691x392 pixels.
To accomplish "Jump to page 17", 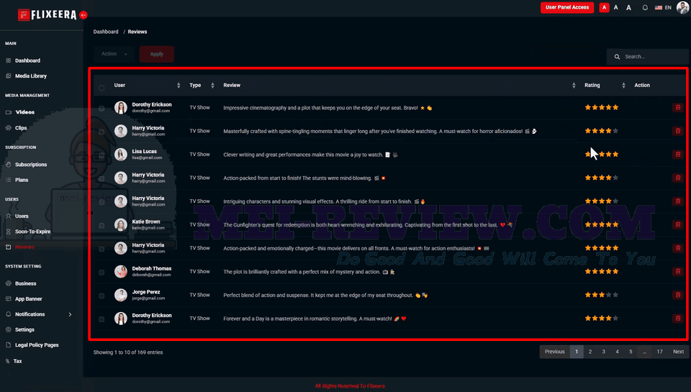I will pyautogui.click(x=660, y=352).
